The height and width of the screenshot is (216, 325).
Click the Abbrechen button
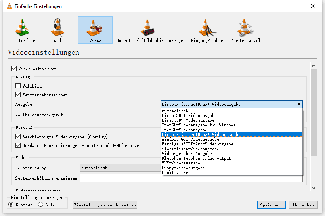pos(303,205)
